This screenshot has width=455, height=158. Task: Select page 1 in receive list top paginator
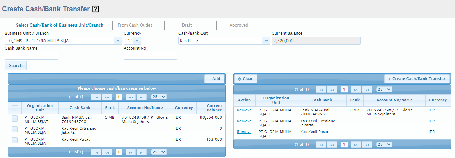(x=119, y=97)
